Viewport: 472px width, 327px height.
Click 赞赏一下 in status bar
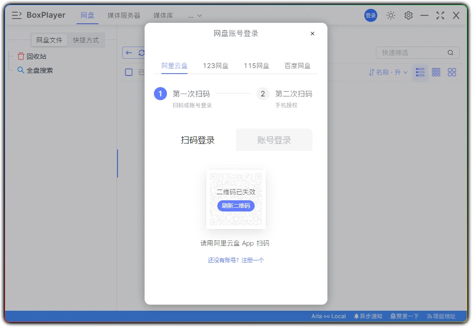click(x=404, y=316)
